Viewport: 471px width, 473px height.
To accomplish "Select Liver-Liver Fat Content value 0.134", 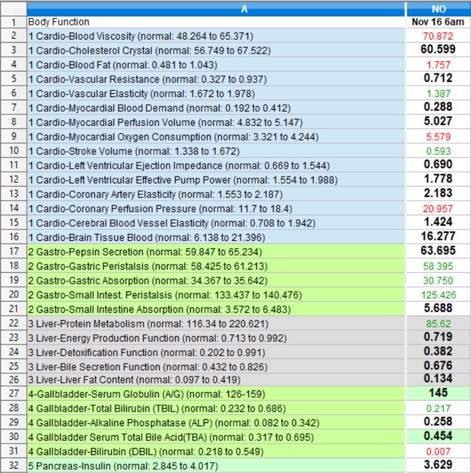I will pos(437,380).
